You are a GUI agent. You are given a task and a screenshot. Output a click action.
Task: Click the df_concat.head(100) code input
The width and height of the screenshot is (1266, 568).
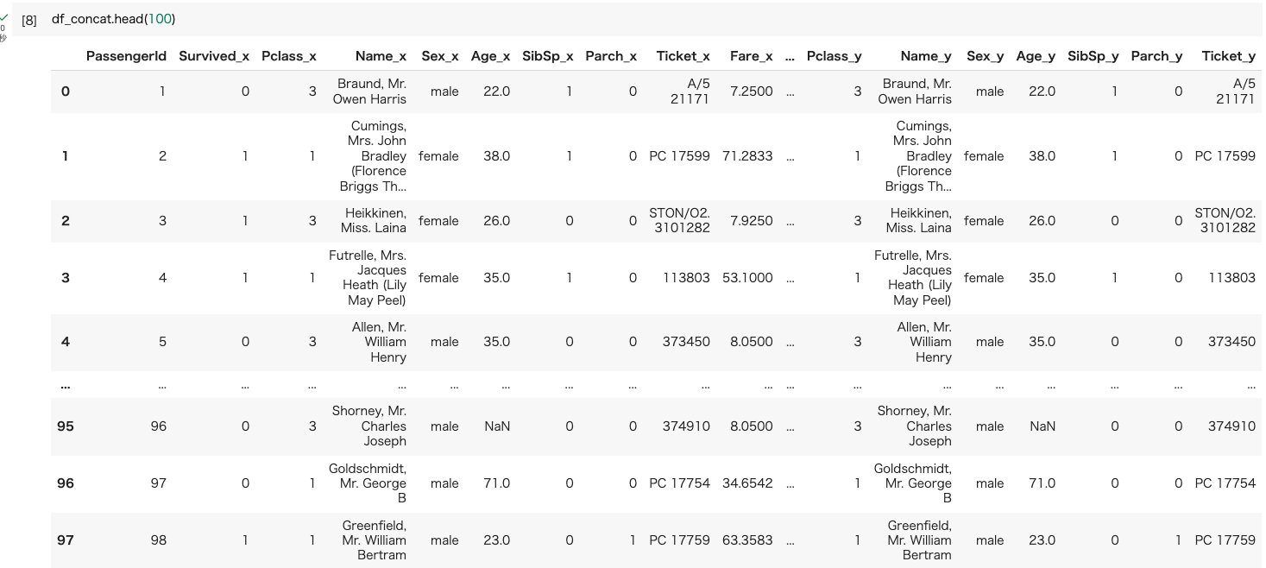point(113,18)
